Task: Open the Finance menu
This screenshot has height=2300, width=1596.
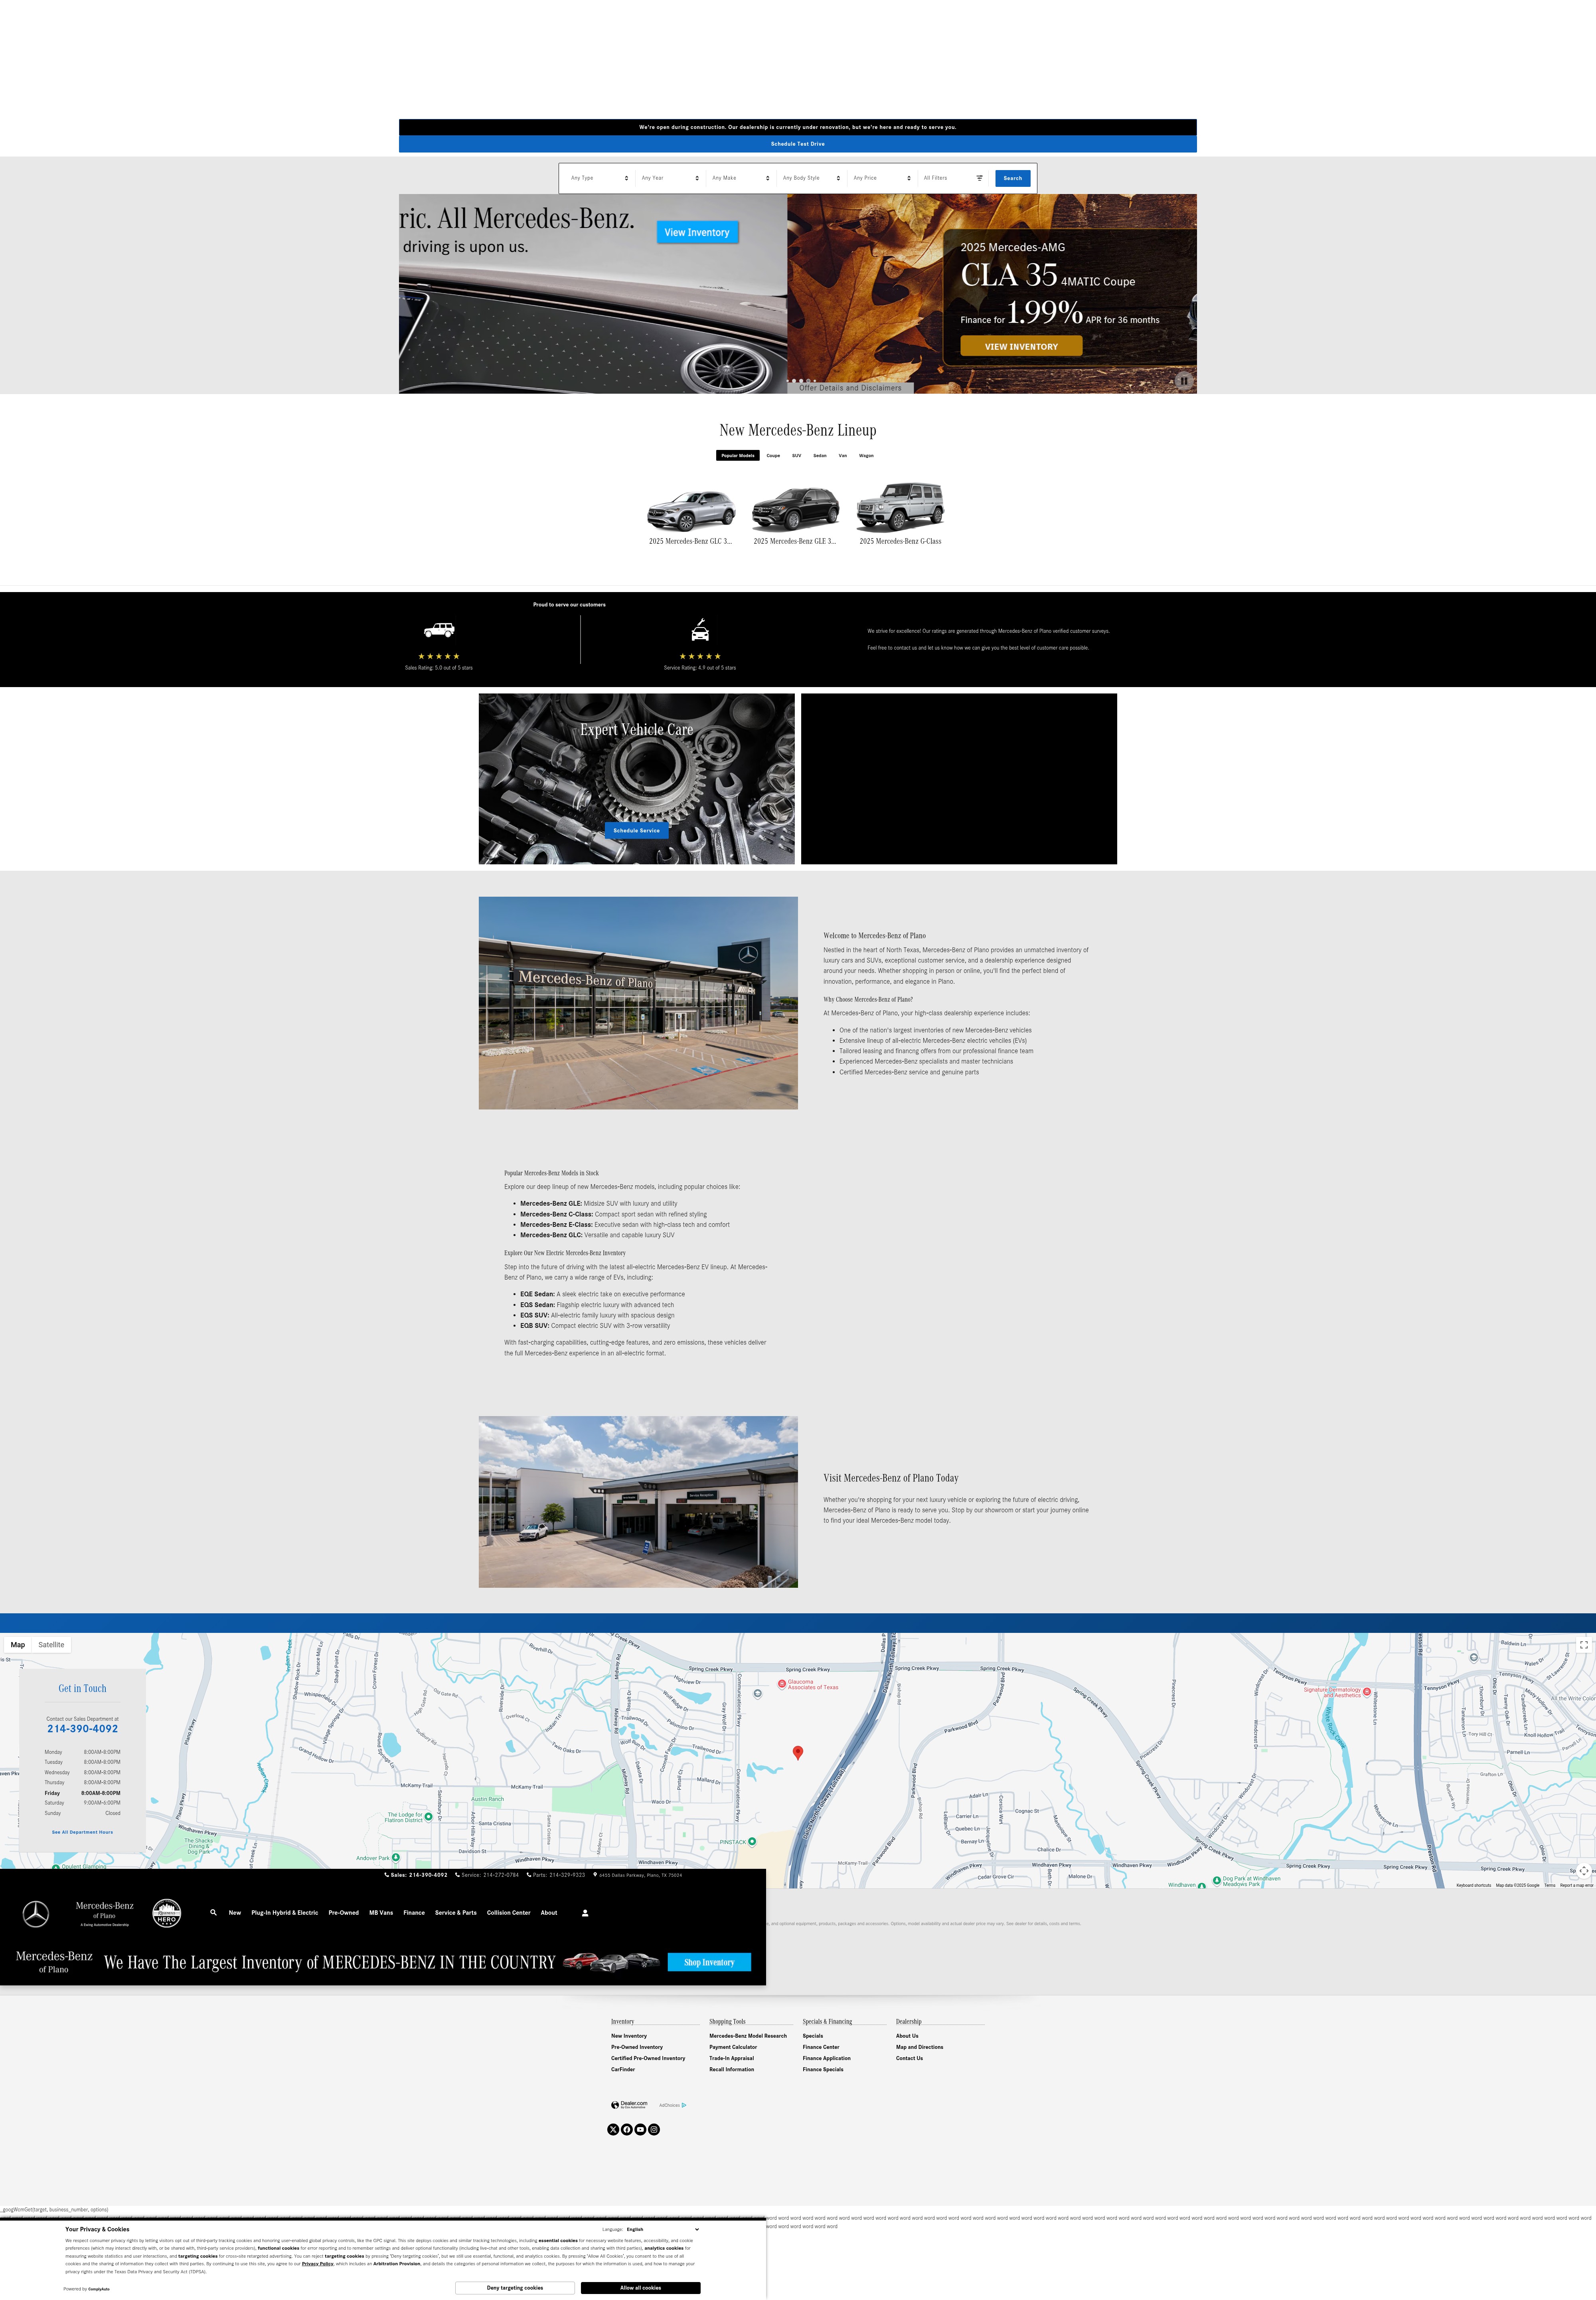Action: pyautogui.click(x=414, y=1913)
